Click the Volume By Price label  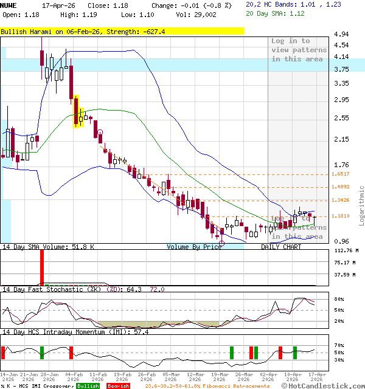click(x=195, y=247)
